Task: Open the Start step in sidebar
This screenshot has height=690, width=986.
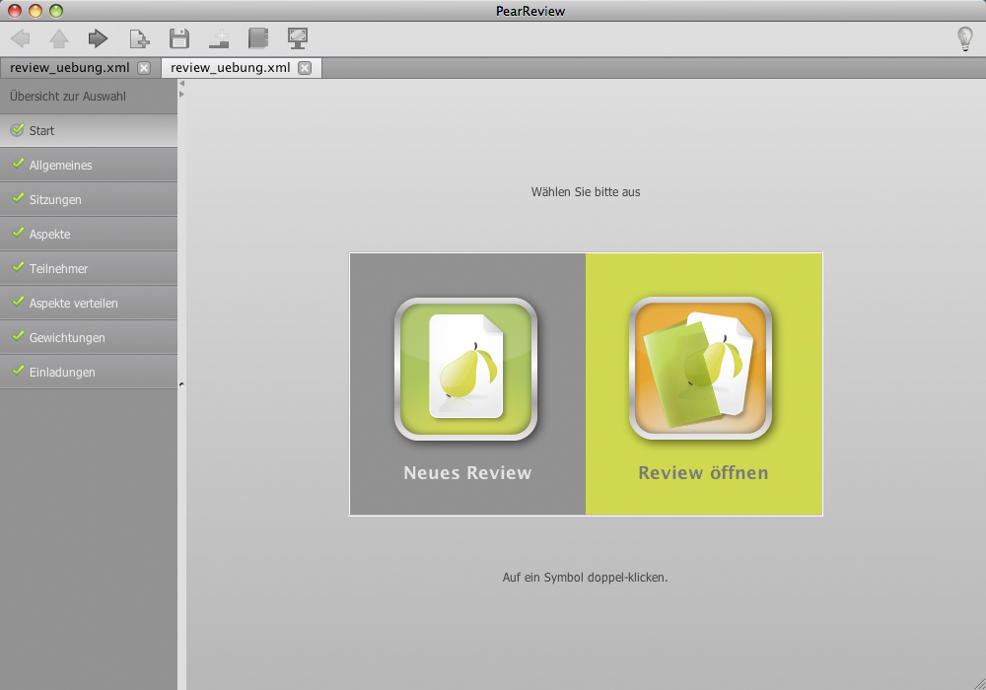Action: click(89, 131)
